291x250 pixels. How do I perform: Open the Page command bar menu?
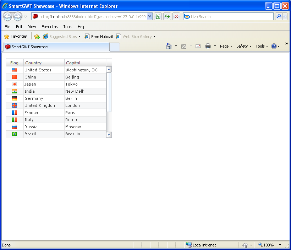226,46
